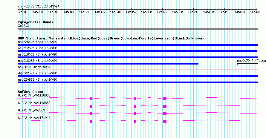Click first exon box of NM_001118885
This screenshot has height=138, width=266.
pos(91,106)
